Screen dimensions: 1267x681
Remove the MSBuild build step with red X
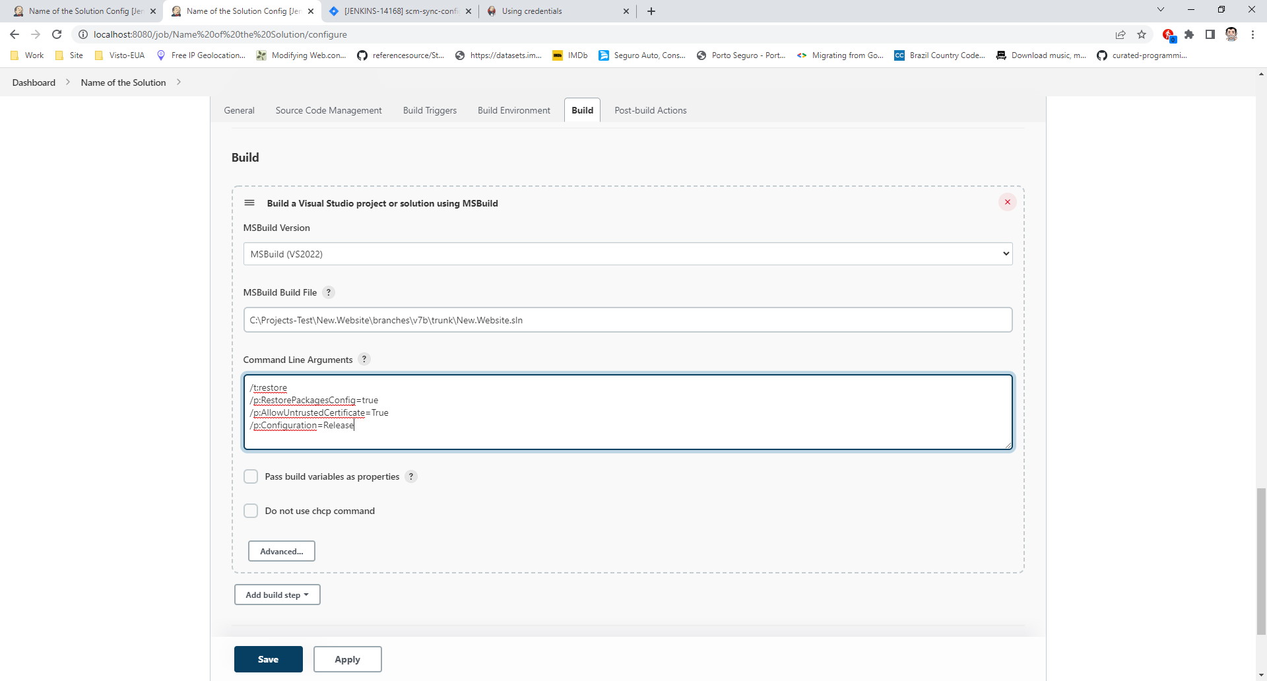pyautogui.click(x=1007, y=203)
